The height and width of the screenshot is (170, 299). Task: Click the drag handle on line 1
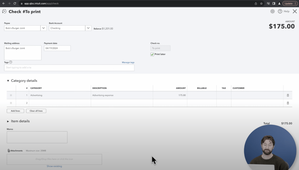click(11, 95)
